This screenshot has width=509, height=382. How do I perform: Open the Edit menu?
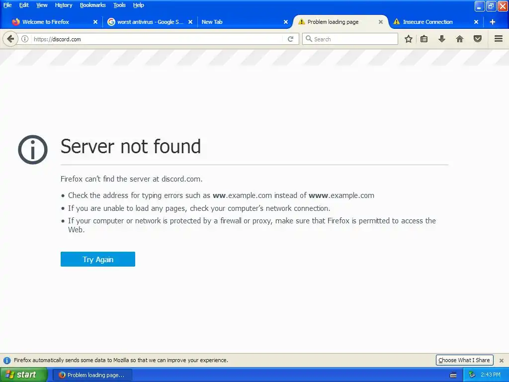click(x=24, y=5)
